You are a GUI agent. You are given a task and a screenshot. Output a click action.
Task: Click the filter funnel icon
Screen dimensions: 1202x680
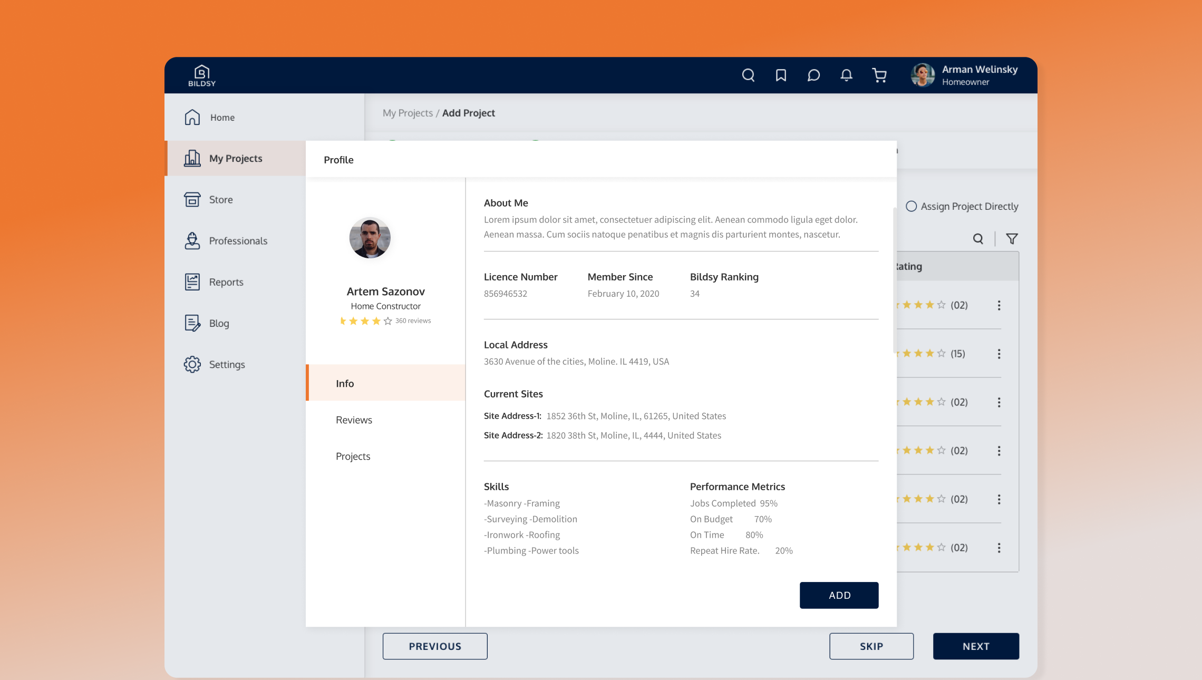[1012, 239]
